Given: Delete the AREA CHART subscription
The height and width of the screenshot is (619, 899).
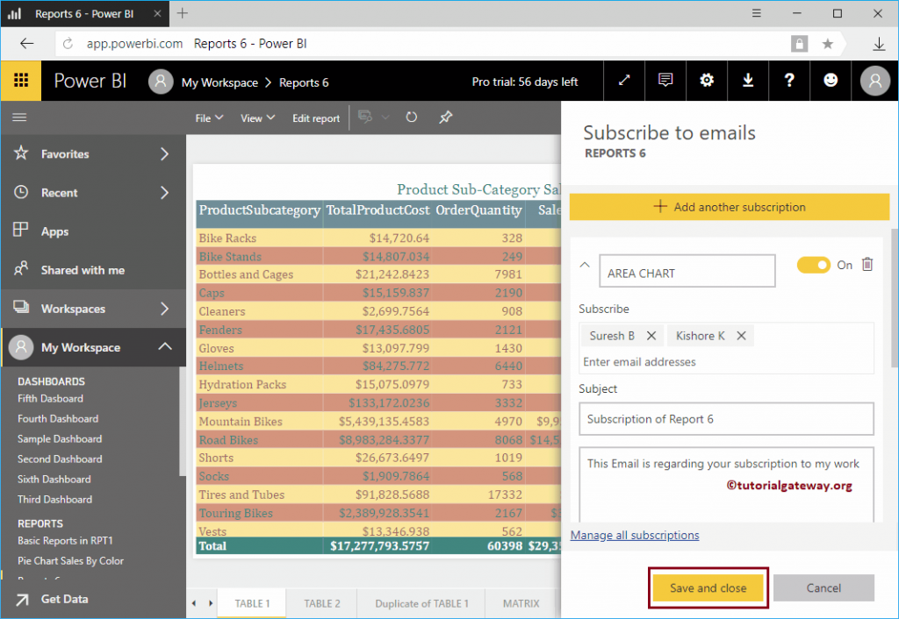Looking at the screenshot, I should coord(867,263).
